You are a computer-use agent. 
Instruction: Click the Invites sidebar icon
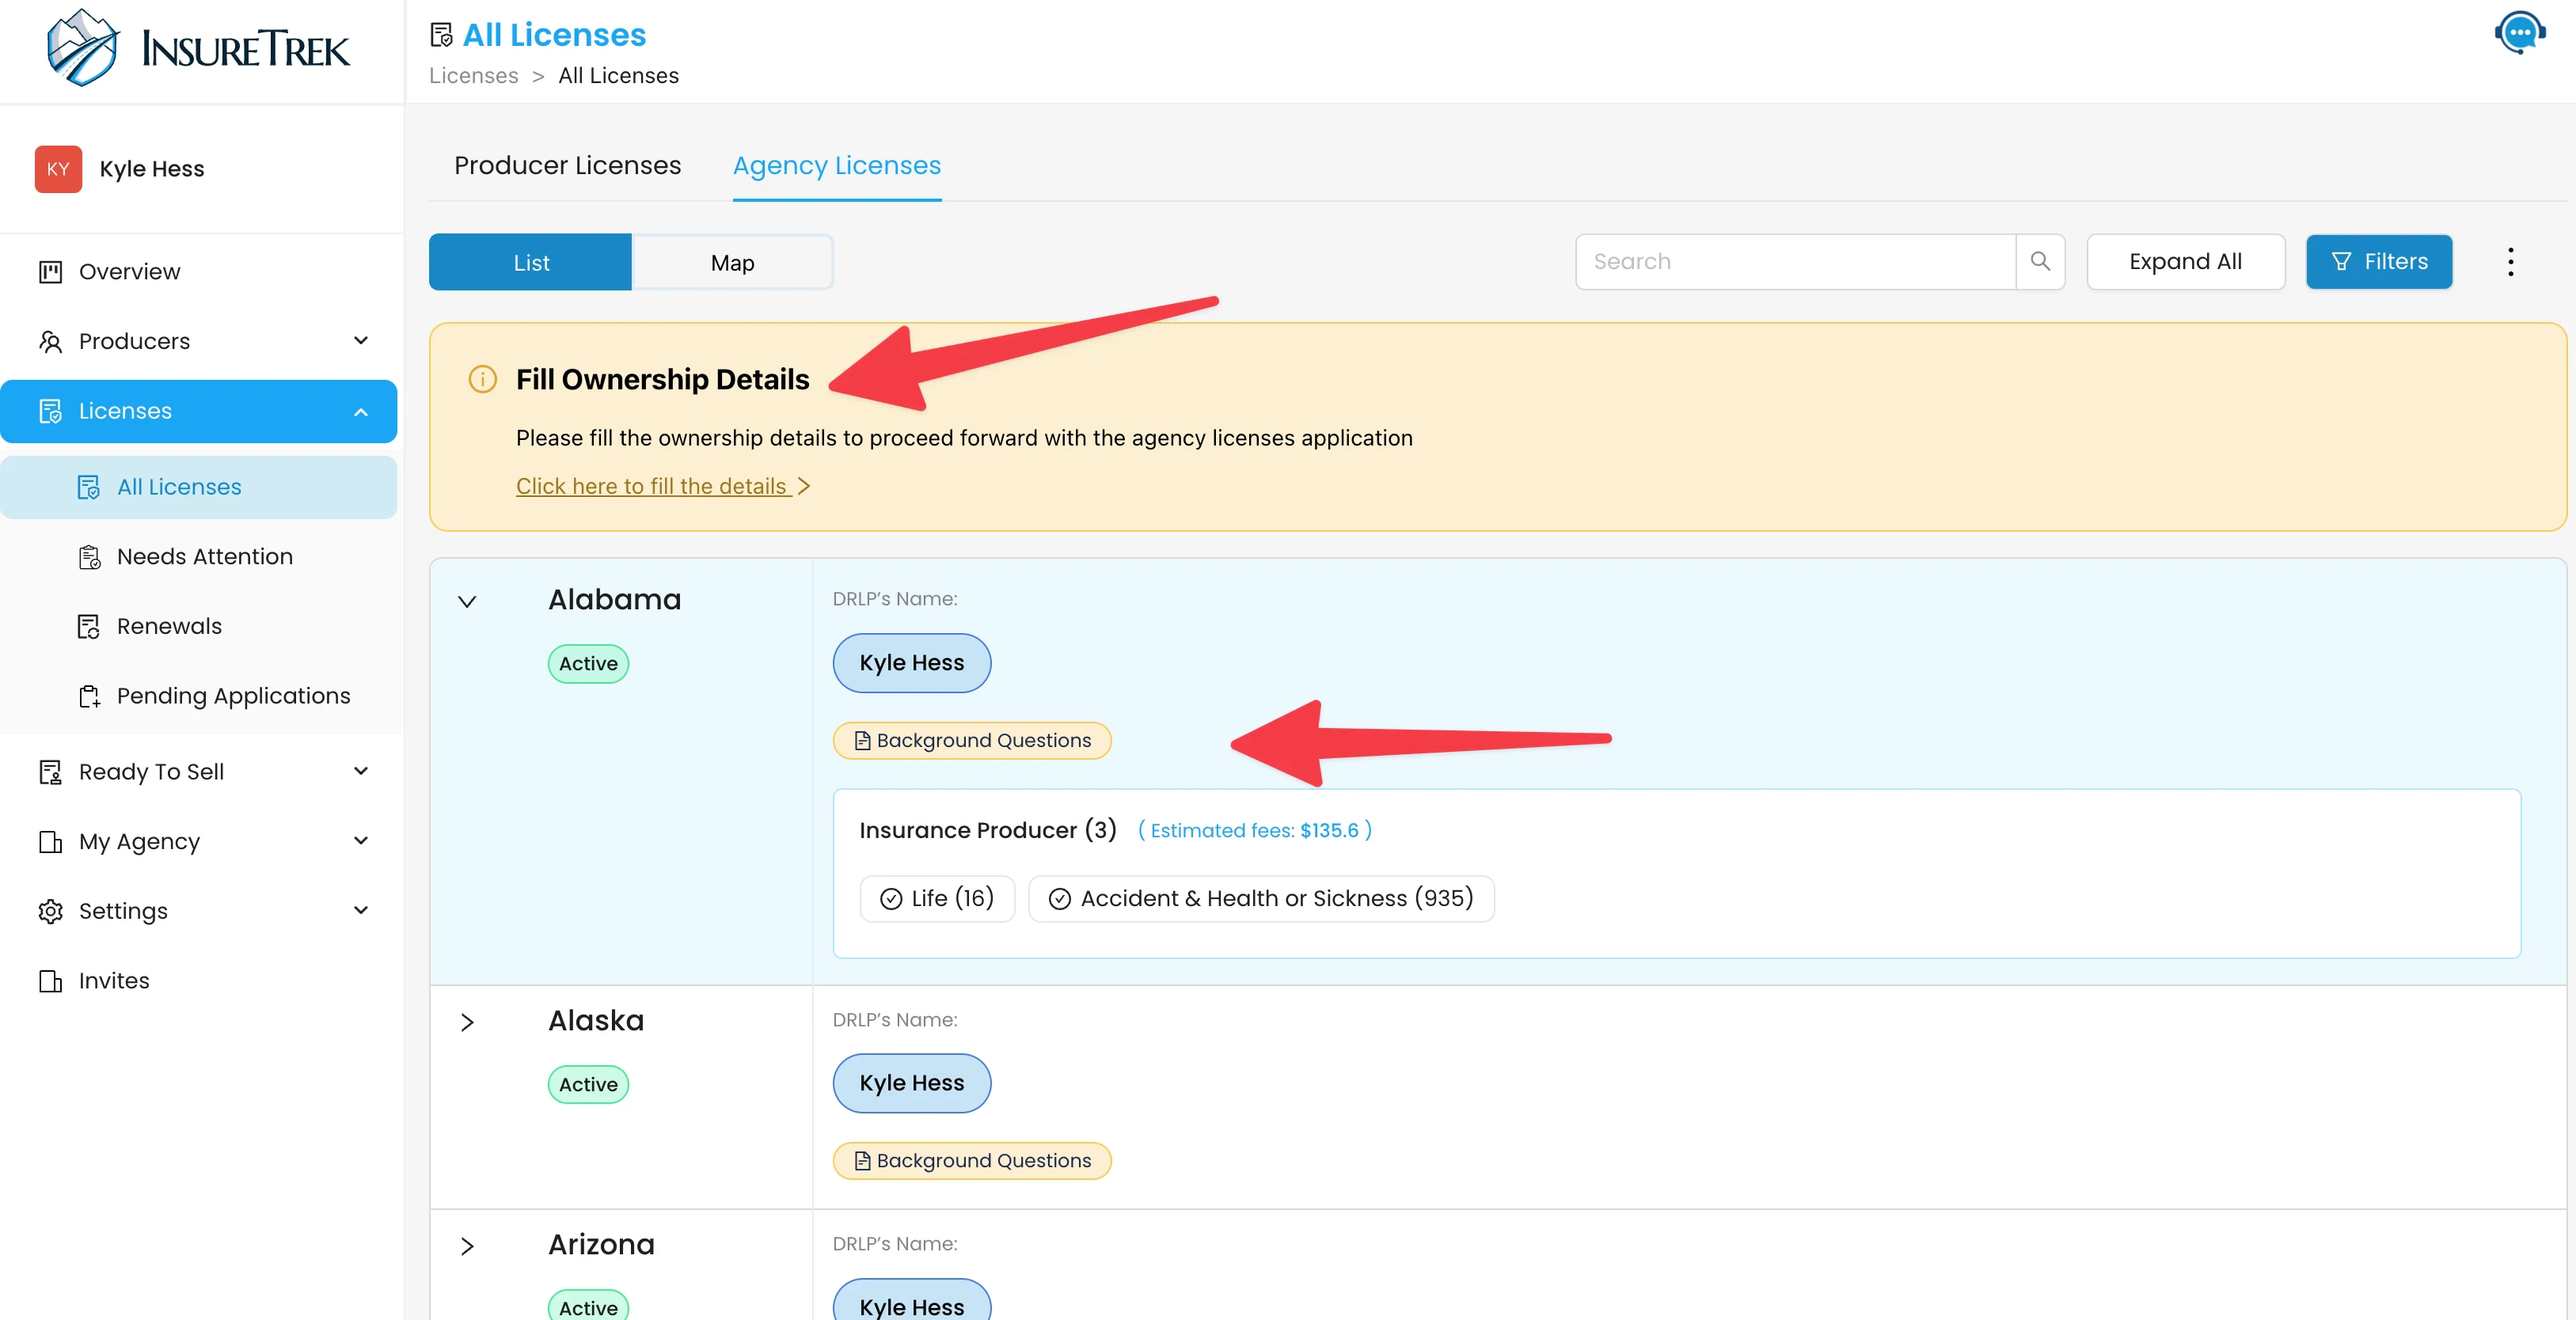(50, 981)
